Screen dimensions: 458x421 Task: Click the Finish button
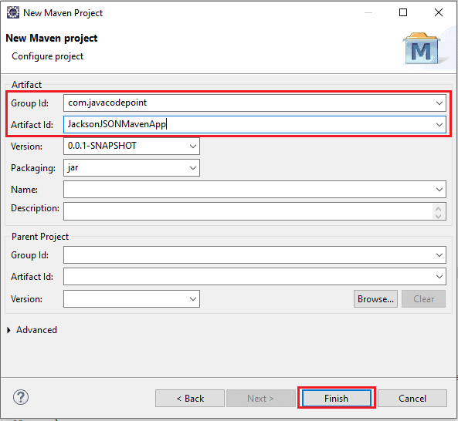click(x=336, y=399)
